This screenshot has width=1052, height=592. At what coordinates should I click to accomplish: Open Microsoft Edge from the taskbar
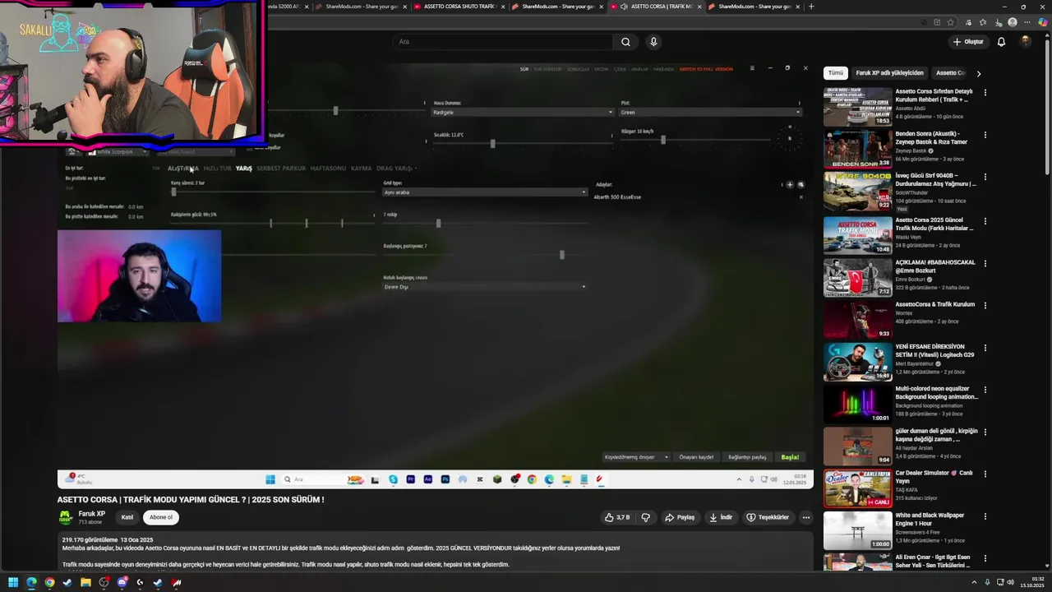[31, 582]
